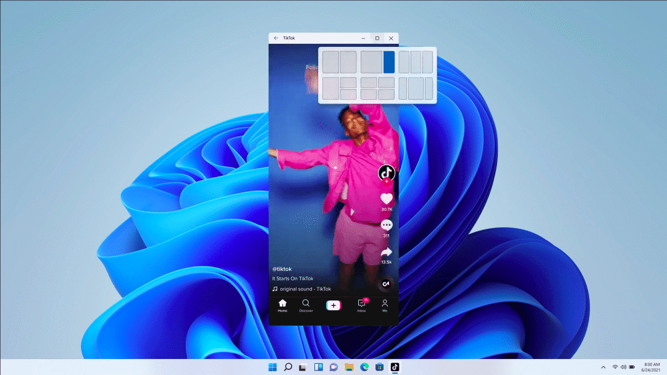Snap to middle column of three-equal-columns layout
This screenshot has height=375, width=667.
(416, 62)
